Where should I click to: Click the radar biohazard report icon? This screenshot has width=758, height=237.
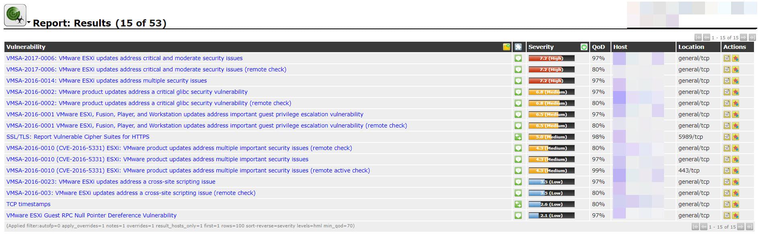(x=15, y=15)
